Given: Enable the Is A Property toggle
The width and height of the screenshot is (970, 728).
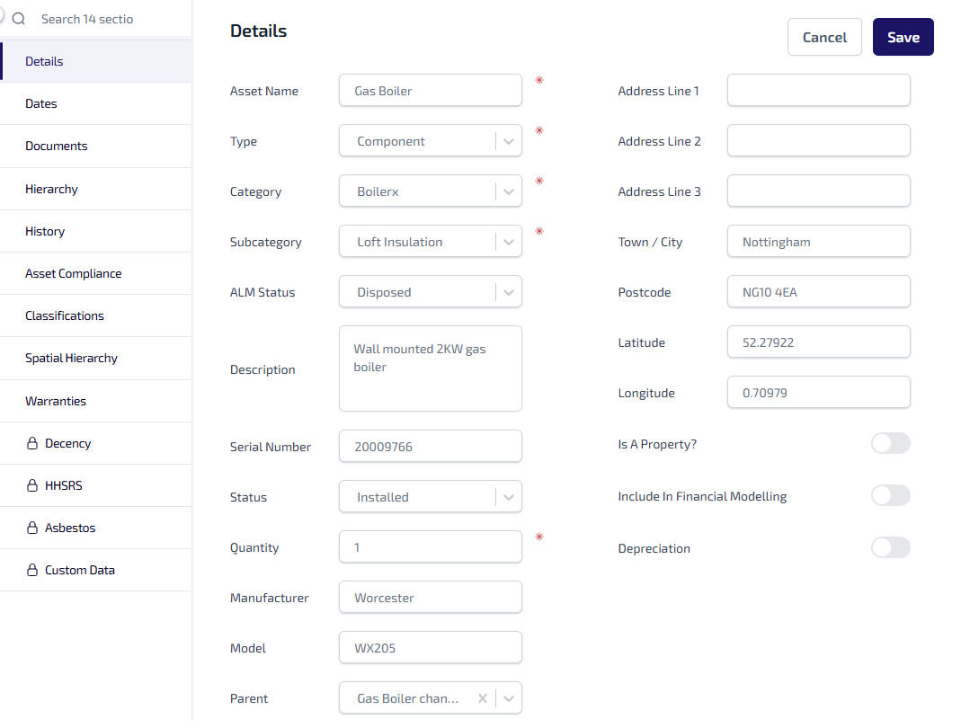Looking at the screenshot, I should 890,443.
